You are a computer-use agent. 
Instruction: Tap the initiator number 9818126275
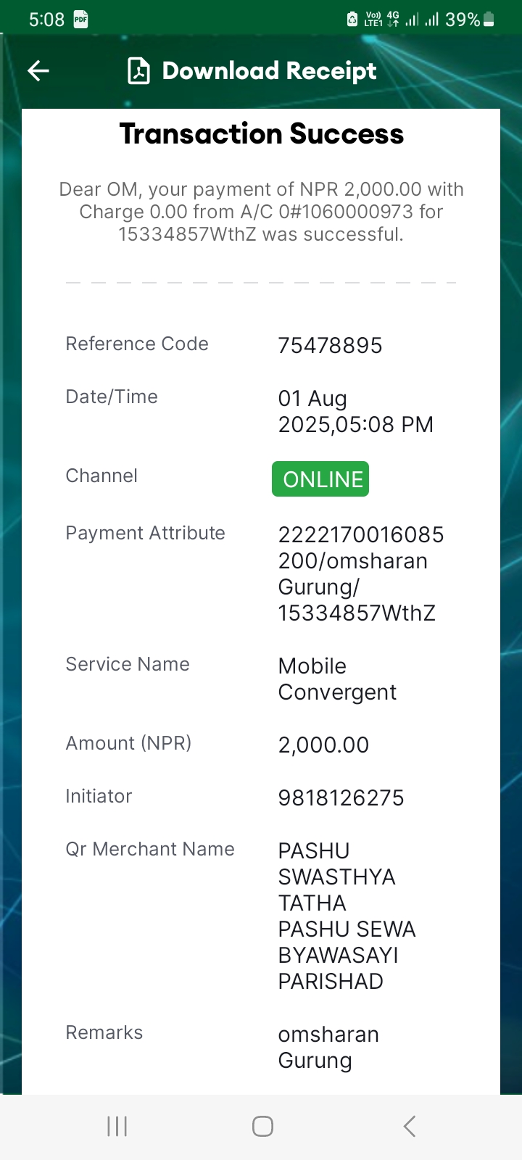(341, 798)
